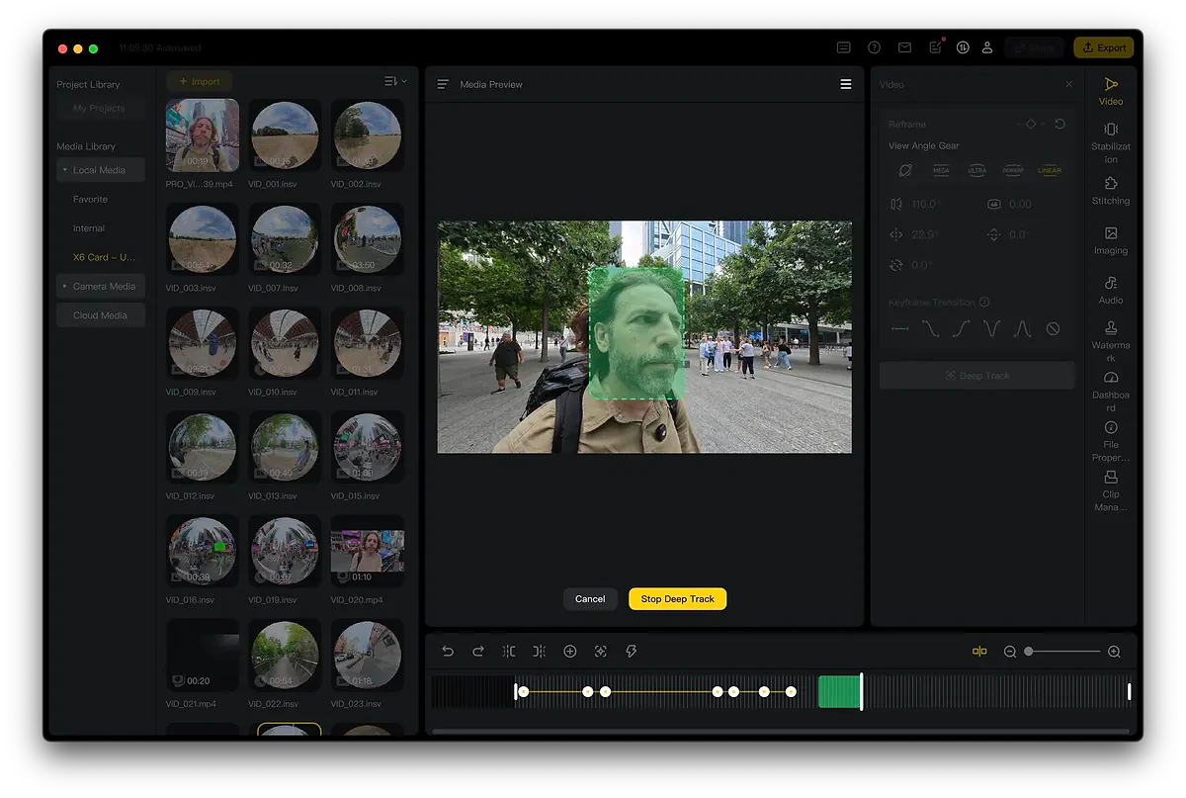Add a keyframe with the plus circle icon
Screen dimensions: 1186x798
(570, 651)
